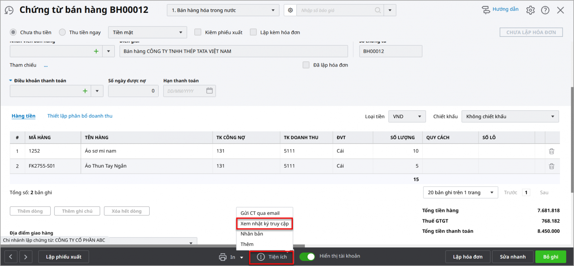Toggle the Hiển thị tài khoản switch
This screenshot has width=574, height=266.
click(x=307, y=256)
